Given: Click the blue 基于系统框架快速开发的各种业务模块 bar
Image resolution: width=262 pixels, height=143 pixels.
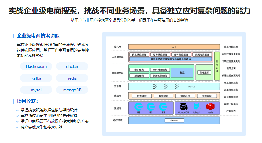Looking at the screenshot, I should pos(171,59).
